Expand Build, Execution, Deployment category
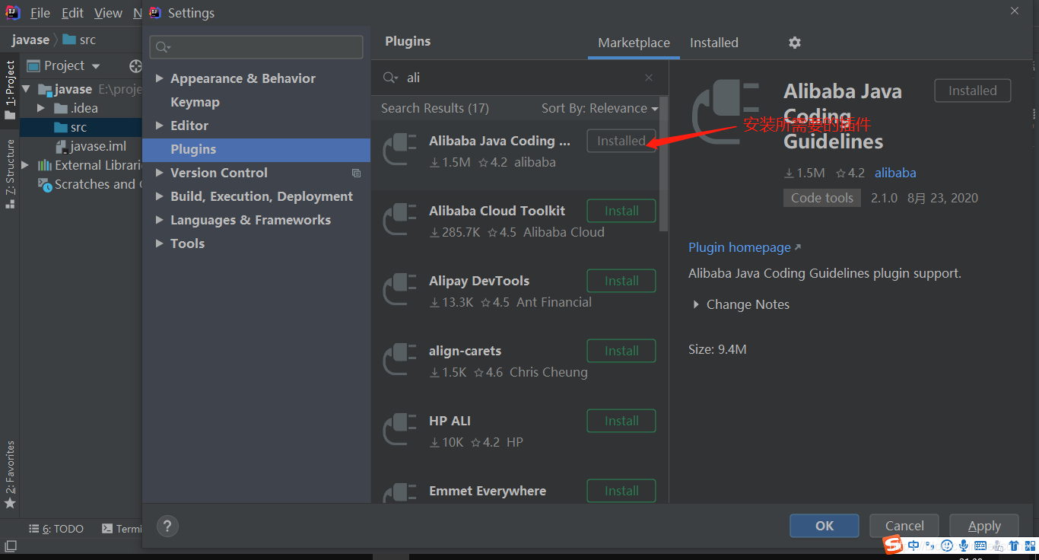 tap(160, 196)
